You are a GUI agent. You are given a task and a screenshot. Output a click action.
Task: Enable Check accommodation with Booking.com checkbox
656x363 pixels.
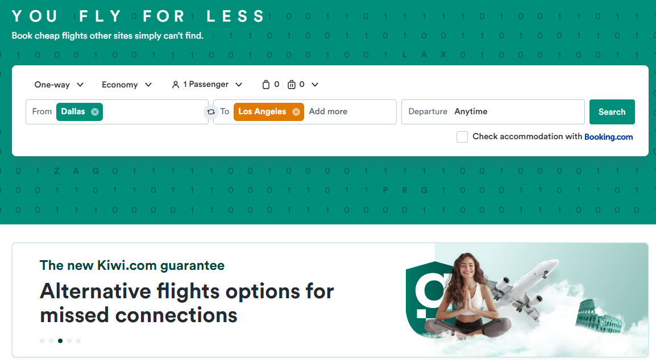pos(462,137)
